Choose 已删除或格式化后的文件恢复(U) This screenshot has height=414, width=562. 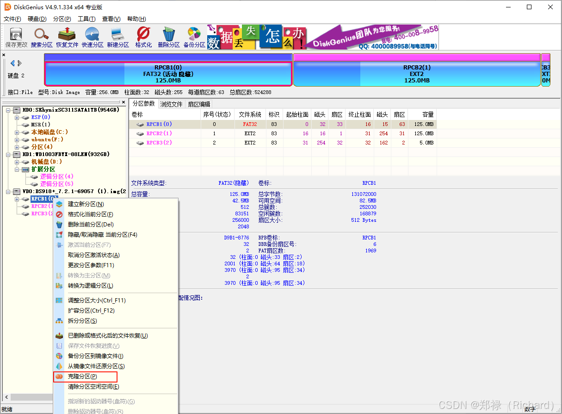tap(116, 335)
